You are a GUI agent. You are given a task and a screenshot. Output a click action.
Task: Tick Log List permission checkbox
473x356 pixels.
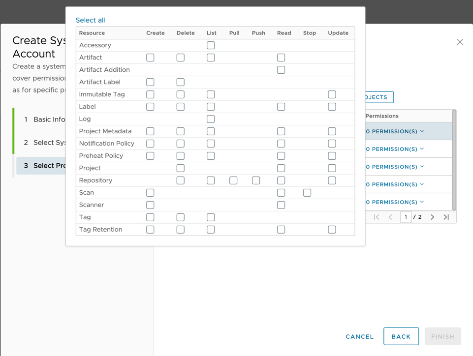[x=211, y=119]
